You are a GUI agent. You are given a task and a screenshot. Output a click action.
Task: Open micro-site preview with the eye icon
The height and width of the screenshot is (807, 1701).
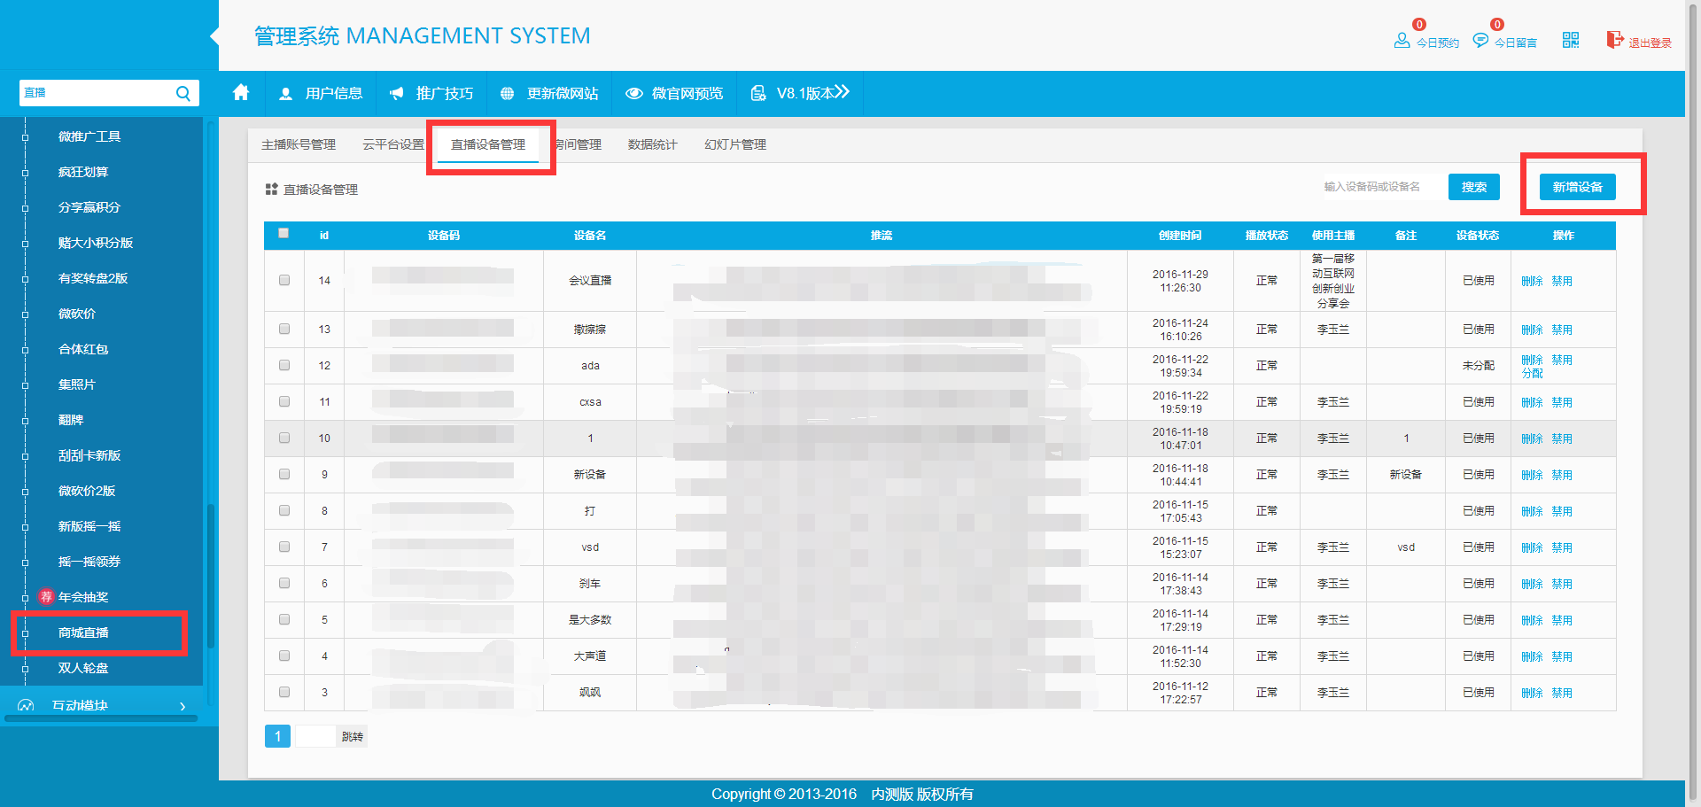click(633, 94)
